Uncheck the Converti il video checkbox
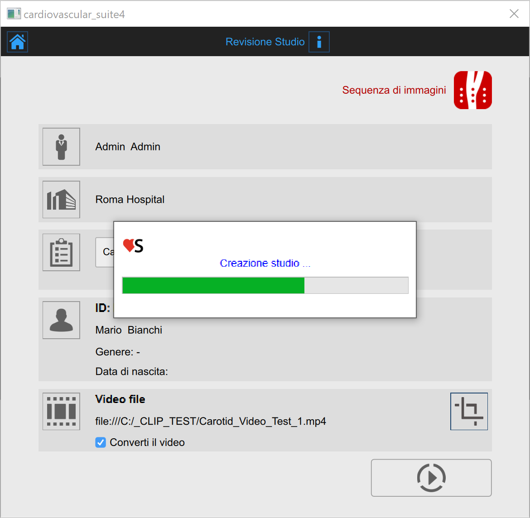This screenshot has height=518, width=530. tap(101, 442)
